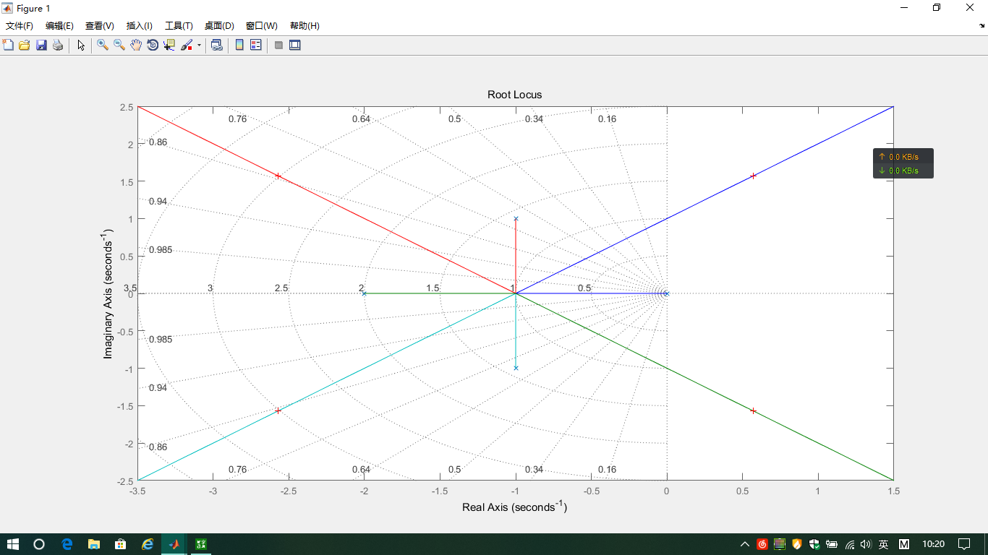Screen dimensions: 988x555
Task: Select the Brush data tool
Action: click(187, 45)
